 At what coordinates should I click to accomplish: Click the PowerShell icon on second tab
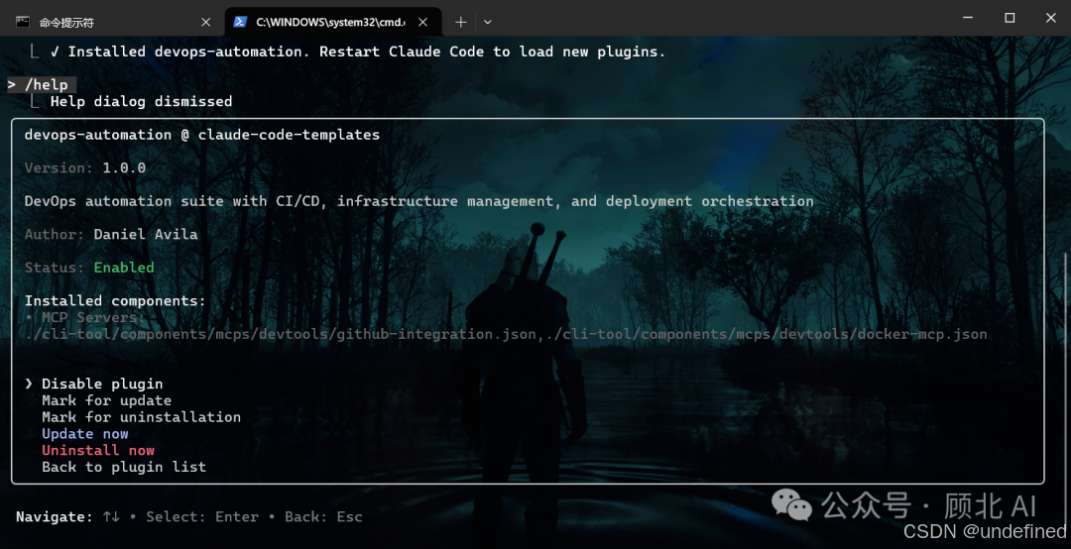point(240,22)
